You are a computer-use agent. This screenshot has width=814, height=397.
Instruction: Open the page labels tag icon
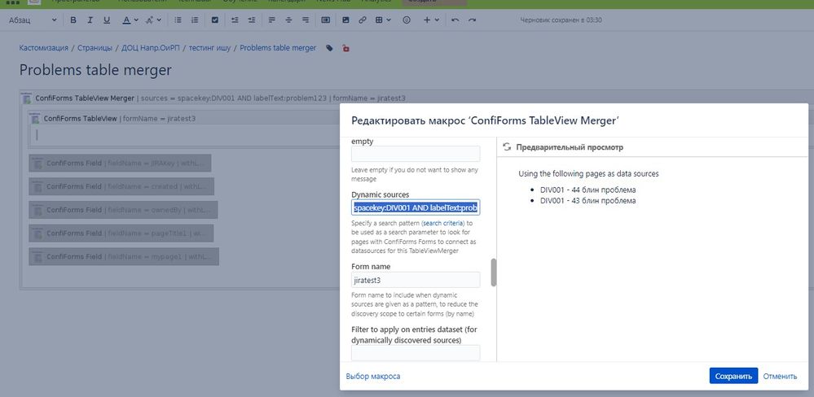point(329,48)
